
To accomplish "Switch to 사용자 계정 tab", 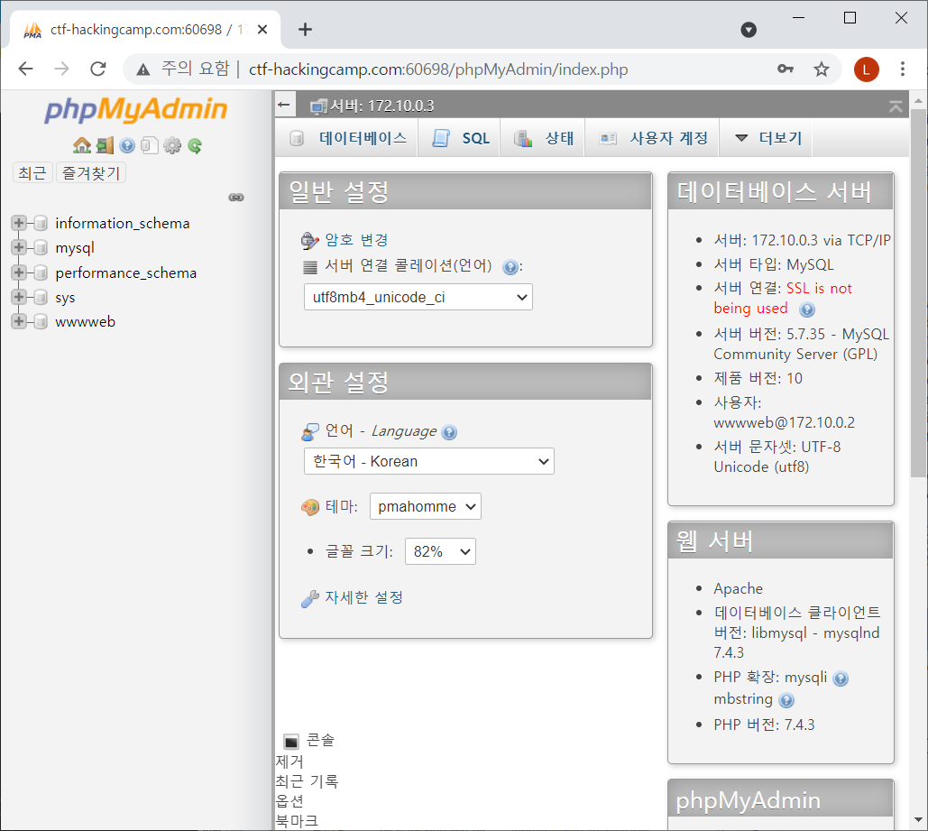I will point(652,138).
